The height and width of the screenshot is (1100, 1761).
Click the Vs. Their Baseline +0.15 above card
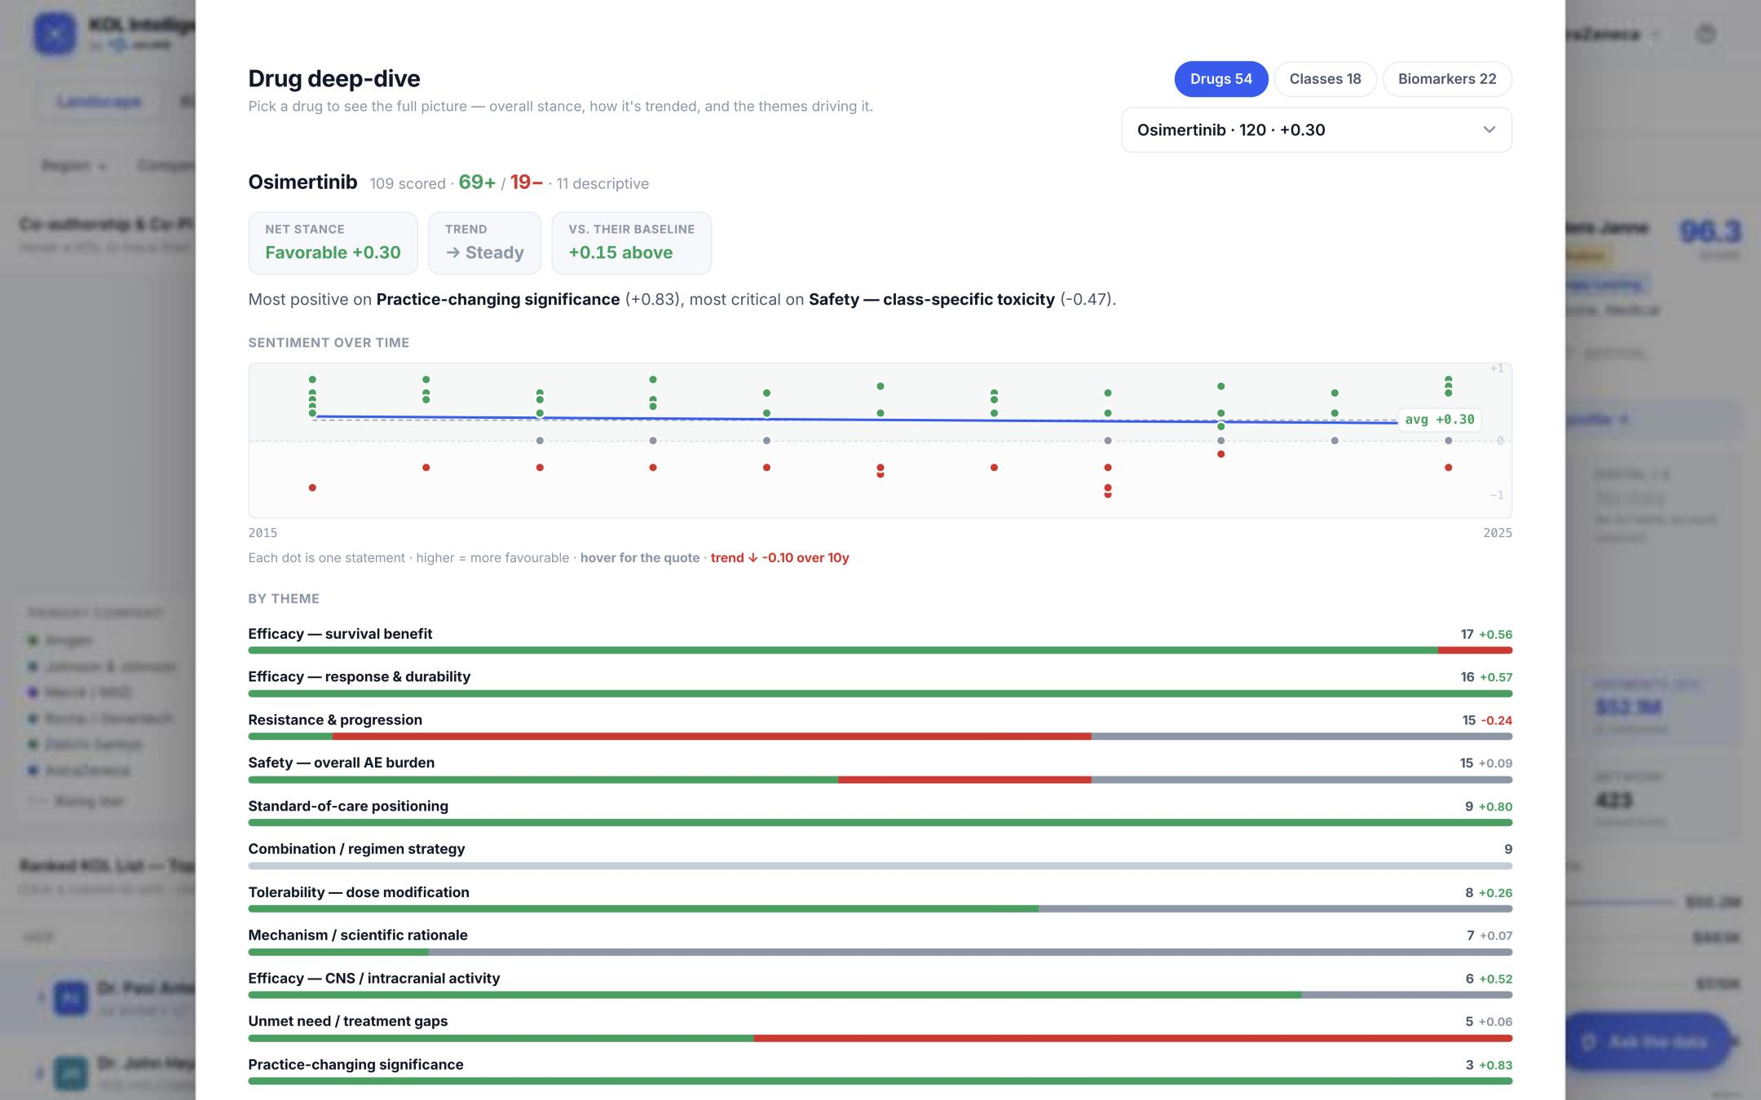(631, 243)
